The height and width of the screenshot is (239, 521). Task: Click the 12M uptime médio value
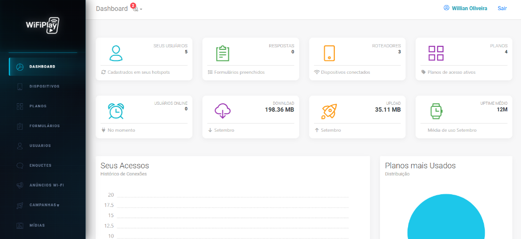pos(502,109)
